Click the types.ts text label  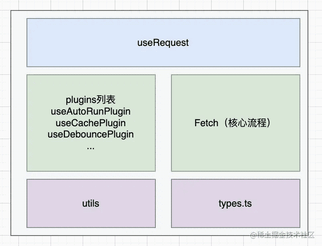tap(235, 203)
